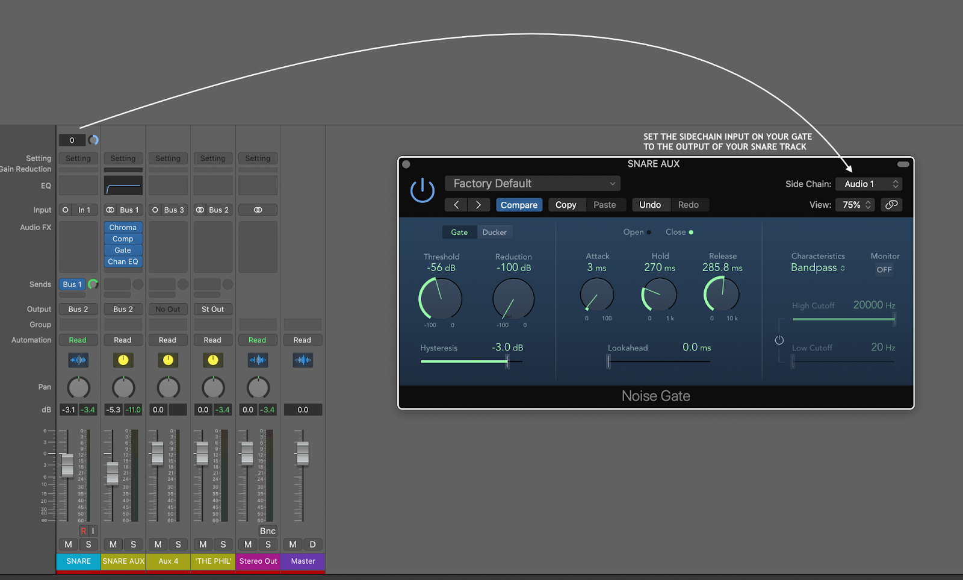Open SNARE AUX input Bus 1 selector

[129, 210]
